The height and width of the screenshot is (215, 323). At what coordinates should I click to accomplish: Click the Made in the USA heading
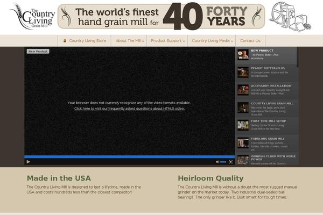click(59, 178)
